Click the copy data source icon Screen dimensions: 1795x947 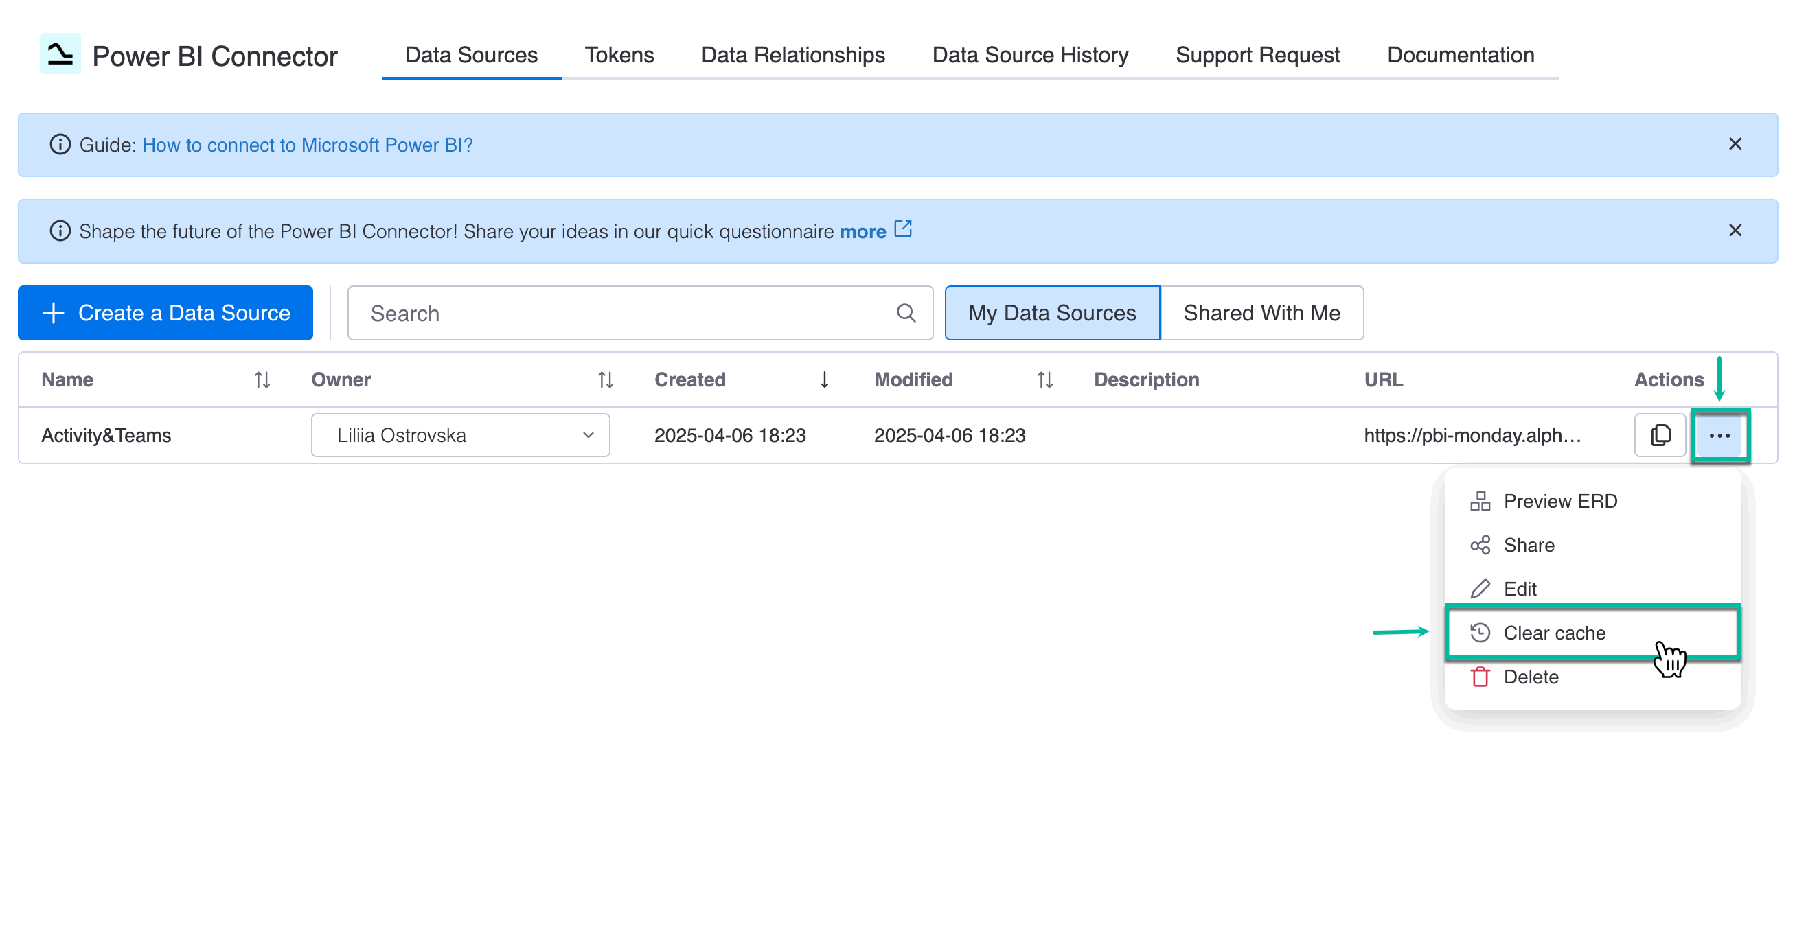[x=1660, y=435]
